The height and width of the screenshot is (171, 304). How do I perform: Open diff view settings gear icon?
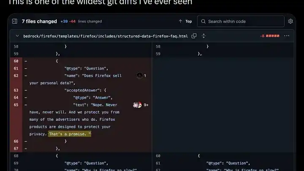point(290,21)
